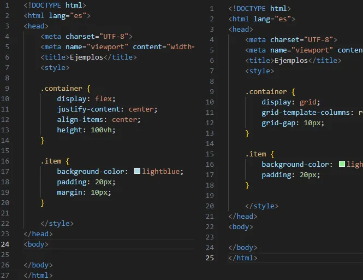This screenshot has height=280, width=363.
Task: Click '</style>' tag in left editor
Action: click(57, 223)
